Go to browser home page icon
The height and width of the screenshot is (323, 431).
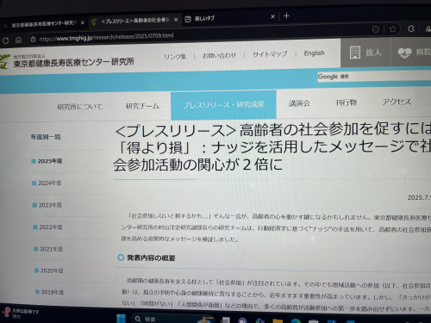[18, 40]
